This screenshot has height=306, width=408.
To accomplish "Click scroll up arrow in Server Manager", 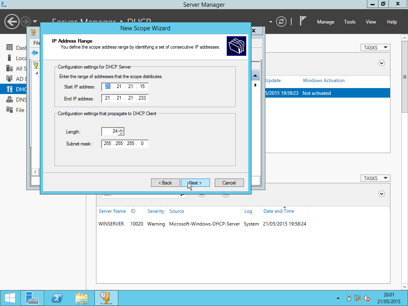I will coord(405,38).
